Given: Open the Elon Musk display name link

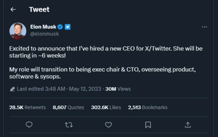Looking at the screenshot, I should [43, 27].
